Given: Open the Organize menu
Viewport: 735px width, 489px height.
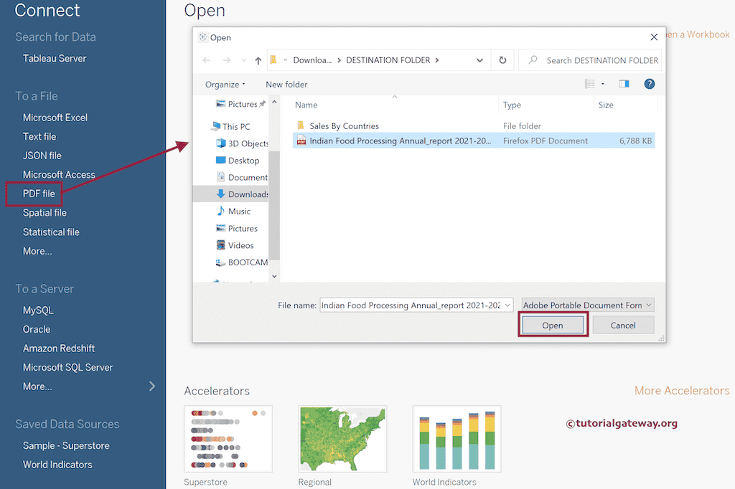Looking at the screenshot, I should [x=224, y=84].
